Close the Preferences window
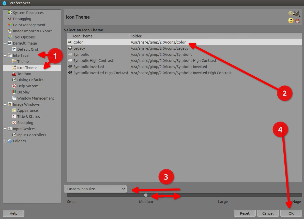 [x=5, y=3]
